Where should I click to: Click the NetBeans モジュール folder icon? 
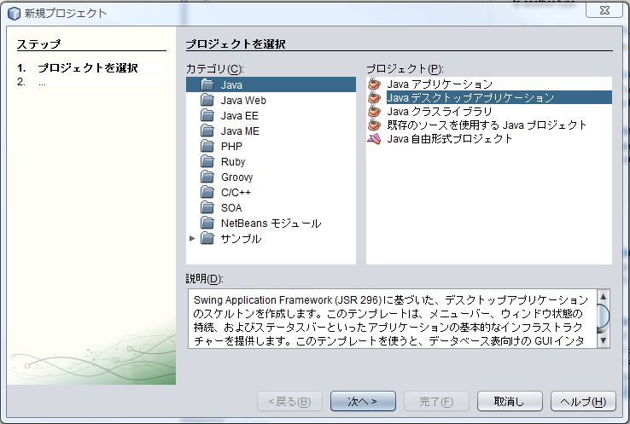point(207,224)
